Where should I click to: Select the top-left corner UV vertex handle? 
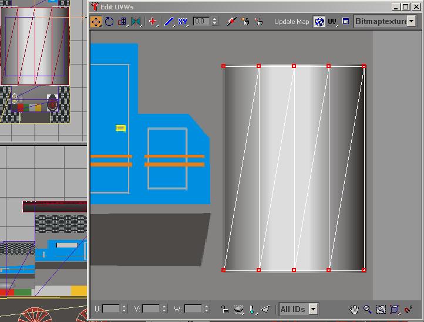(x=223, y=66)
